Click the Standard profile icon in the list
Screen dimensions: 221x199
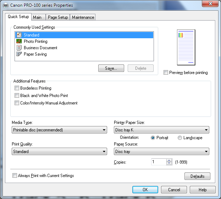[x=19, y=35]
